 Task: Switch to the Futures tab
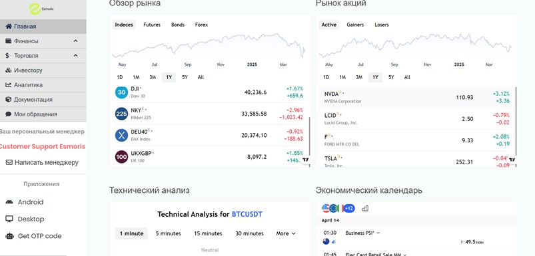point(152,25)
